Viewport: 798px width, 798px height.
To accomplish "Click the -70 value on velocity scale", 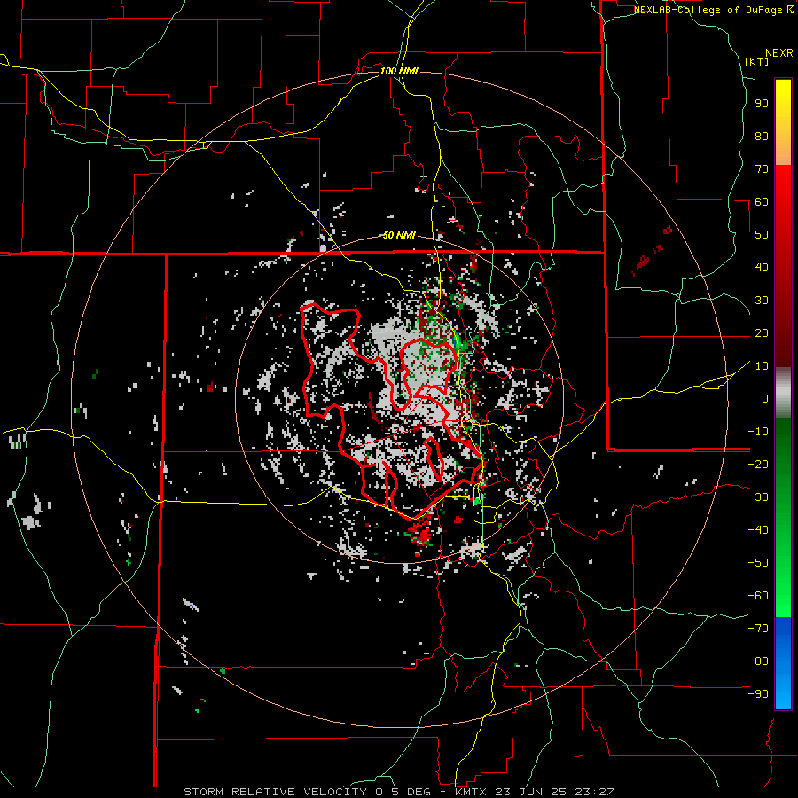I will coord(758,629).
